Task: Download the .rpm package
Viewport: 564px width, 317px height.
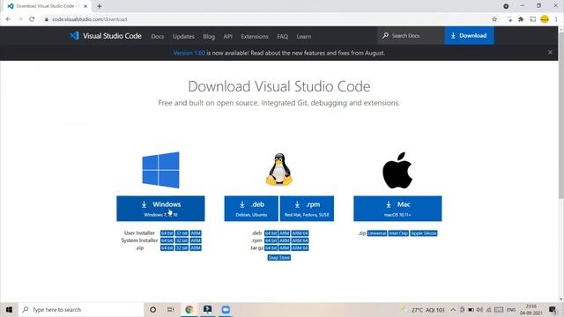Action: point(307,209)
